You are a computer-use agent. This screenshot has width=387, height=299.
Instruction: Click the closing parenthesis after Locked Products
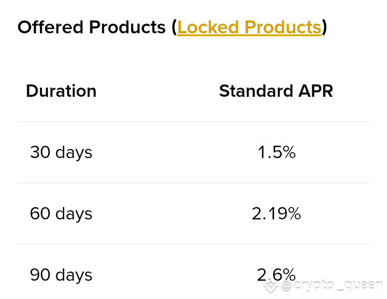pos(324,27)
